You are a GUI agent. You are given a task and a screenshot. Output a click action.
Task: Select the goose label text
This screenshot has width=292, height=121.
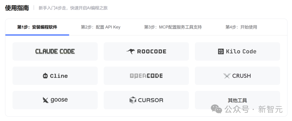[x=59, y=100]
